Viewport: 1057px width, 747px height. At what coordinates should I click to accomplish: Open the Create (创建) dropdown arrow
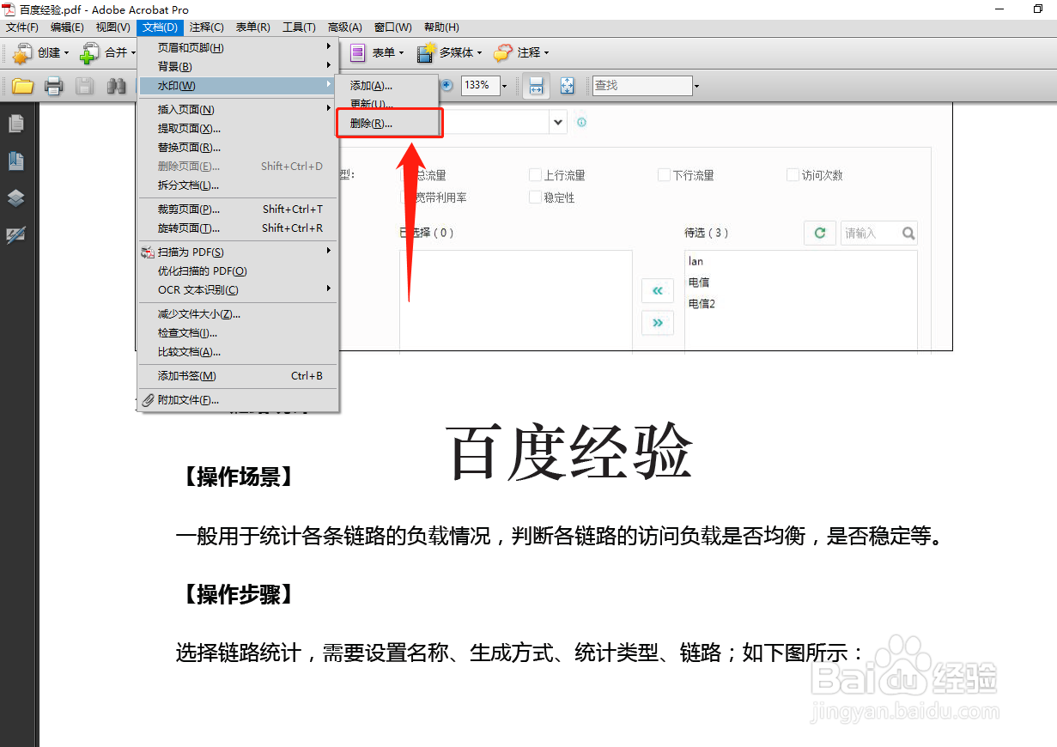[68, 53]
